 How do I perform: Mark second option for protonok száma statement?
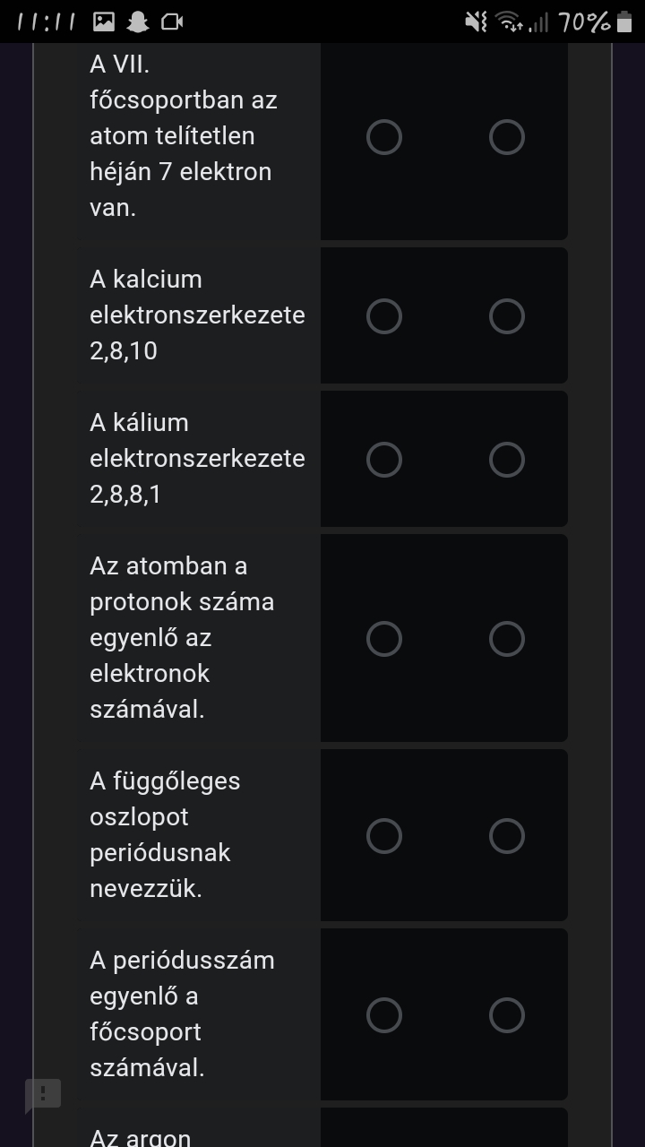coord(507,639)
